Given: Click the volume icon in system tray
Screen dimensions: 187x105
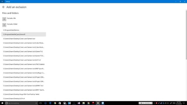Looking at the screenshot, I should (168, 103).
